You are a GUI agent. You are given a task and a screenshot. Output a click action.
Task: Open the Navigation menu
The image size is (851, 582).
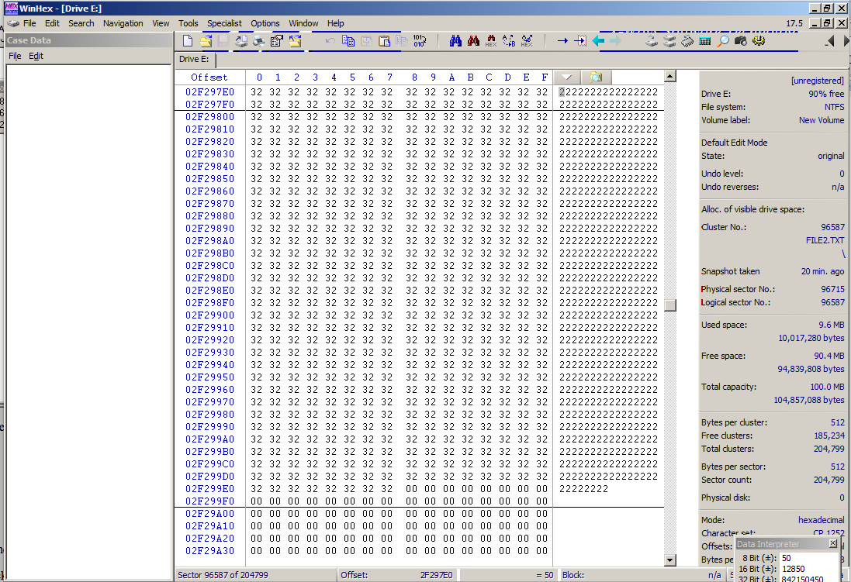pos(123,23)
